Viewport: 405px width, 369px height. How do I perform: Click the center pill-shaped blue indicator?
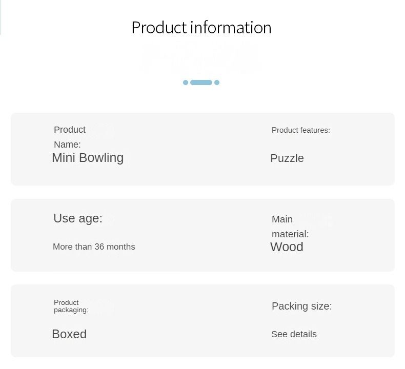pyautogui.click(x=201, y=83)
